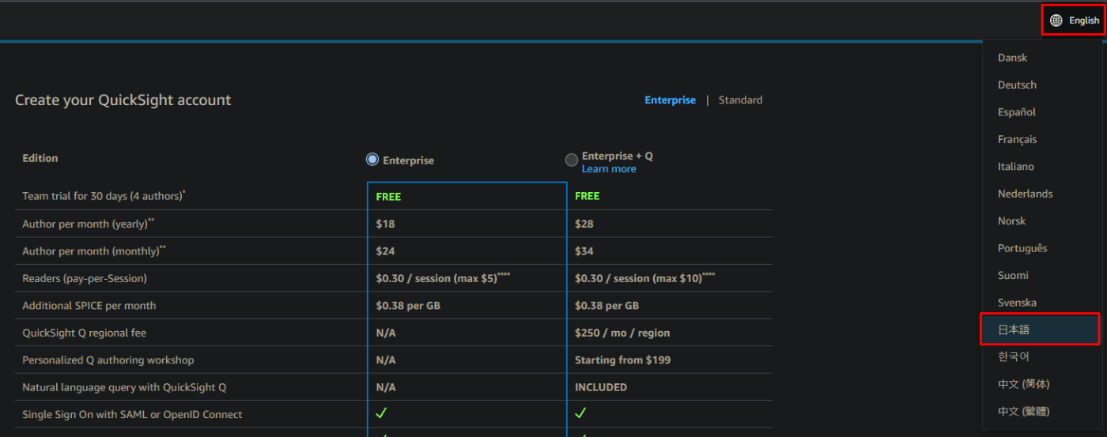1107x437 pixels.
Task: Click Enterprise N/A for QuickSight Q regional fee
Action: [386, 333]
